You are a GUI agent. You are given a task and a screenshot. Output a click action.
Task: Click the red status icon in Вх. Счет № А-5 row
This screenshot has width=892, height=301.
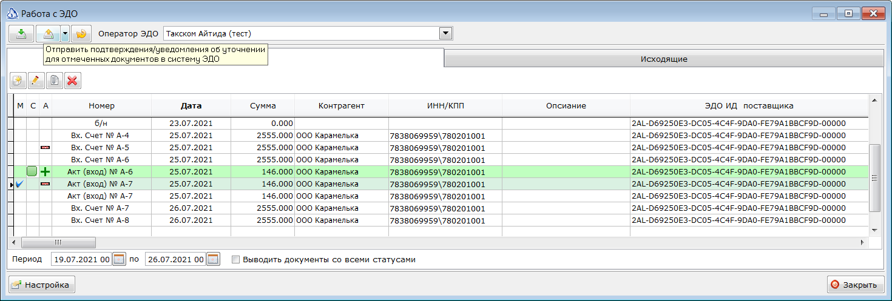[x=45, y=147]
